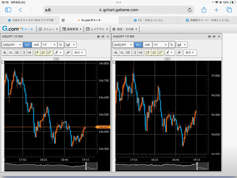Click the USD/JPY bottom timeline range slider

91,166
